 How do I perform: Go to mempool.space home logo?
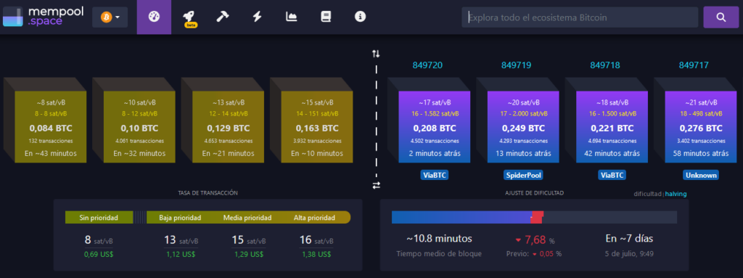click(43, 17)
